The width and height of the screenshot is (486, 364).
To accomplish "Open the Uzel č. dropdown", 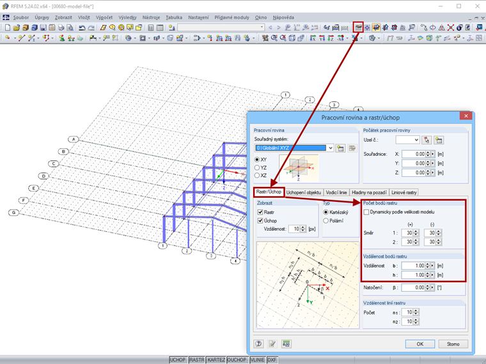I will coord(416,140).
